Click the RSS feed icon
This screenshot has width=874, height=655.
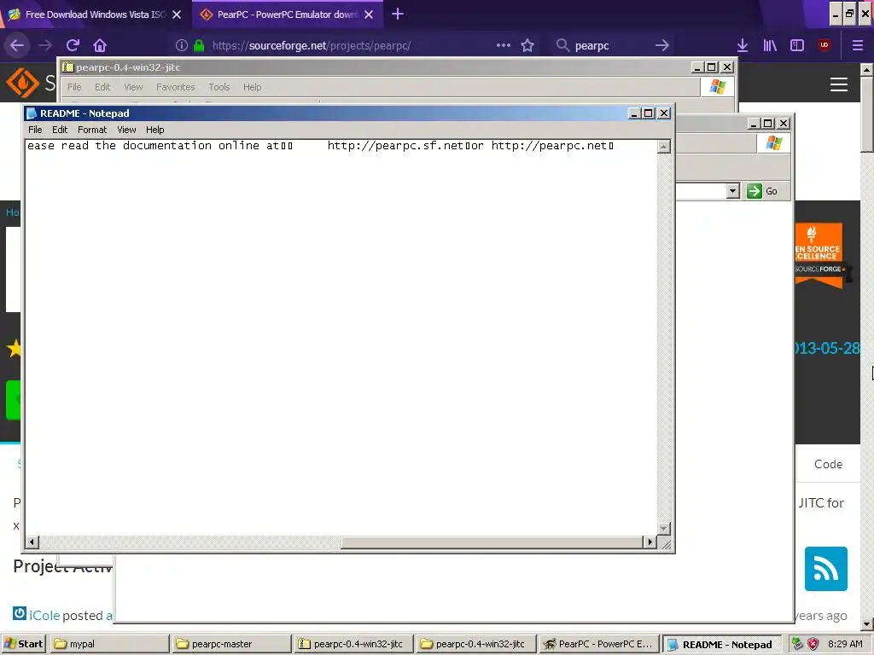[826, 569]
